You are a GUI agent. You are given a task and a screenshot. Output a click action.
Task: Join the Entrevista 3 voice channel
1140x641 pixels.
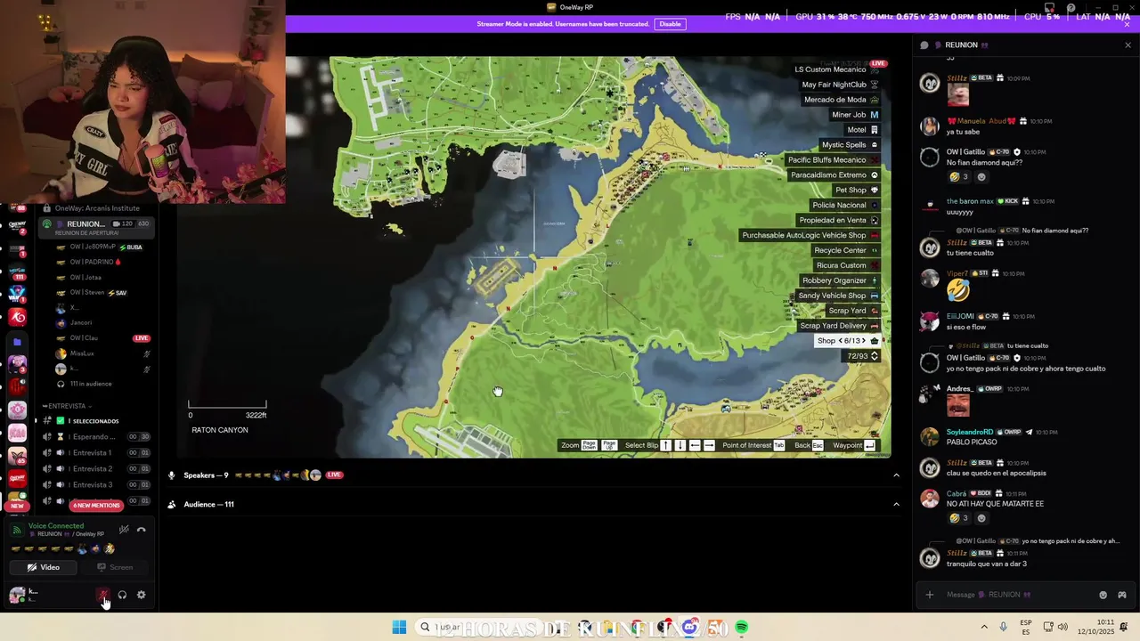point(97,485)
